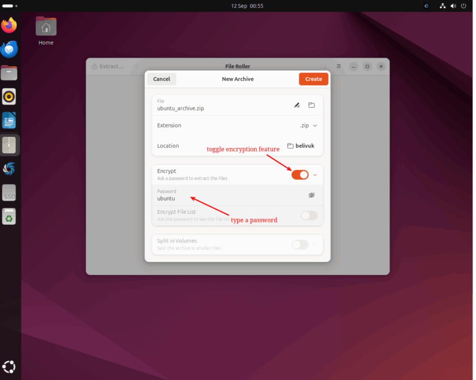Open File Roller search icon

(324, 66)
